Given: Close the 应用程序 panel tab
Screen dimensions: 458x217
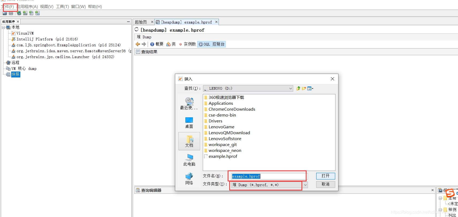Looking at the screenshot, I should pyautogui.click(x=18, y=22).
